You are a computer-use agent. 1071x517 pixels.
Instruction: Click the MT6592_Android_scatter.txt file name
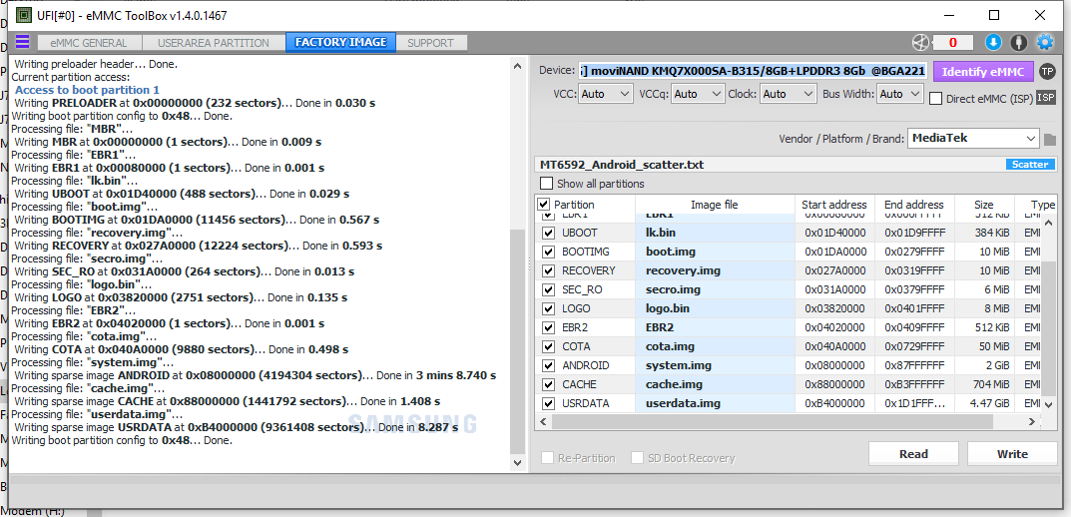click(x=622, y=165)
